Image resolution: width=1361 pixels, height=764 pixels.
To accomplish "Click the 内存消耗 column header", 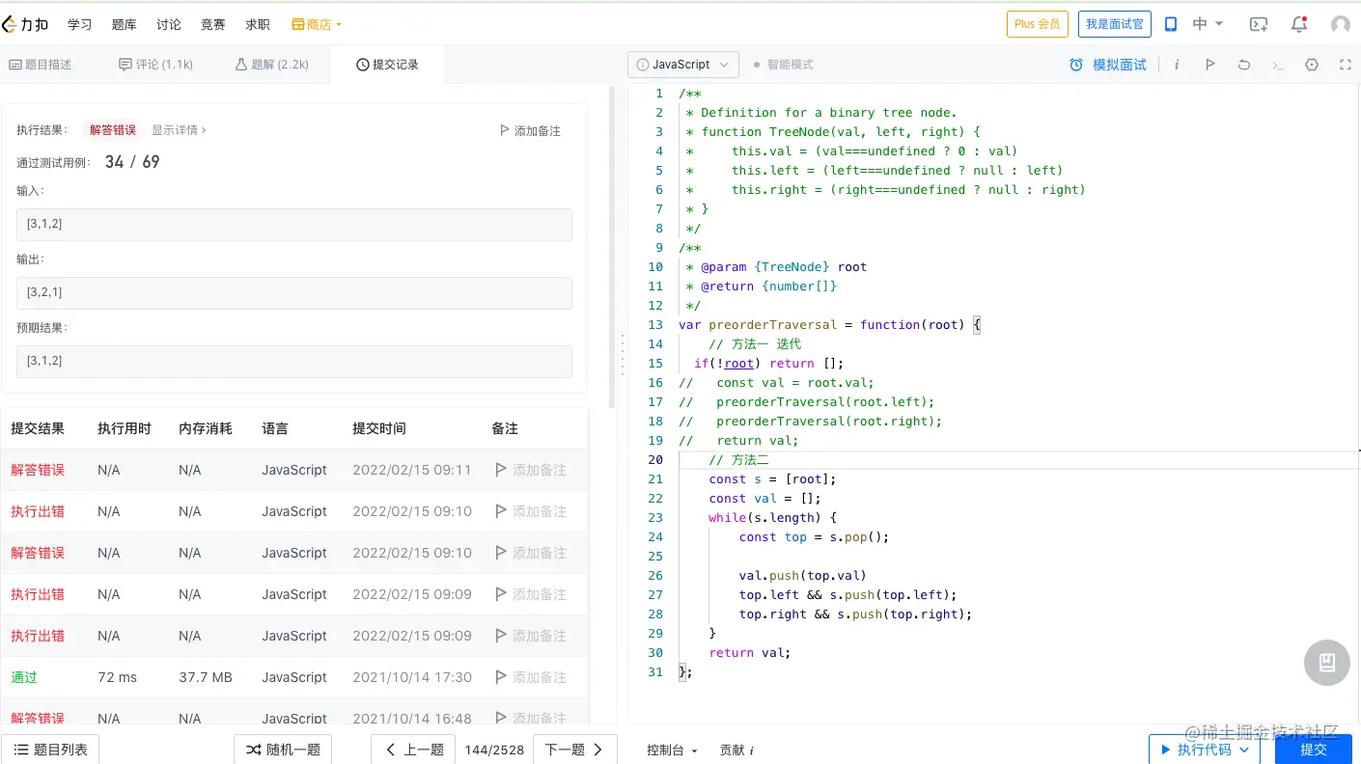I will point(206,428).
